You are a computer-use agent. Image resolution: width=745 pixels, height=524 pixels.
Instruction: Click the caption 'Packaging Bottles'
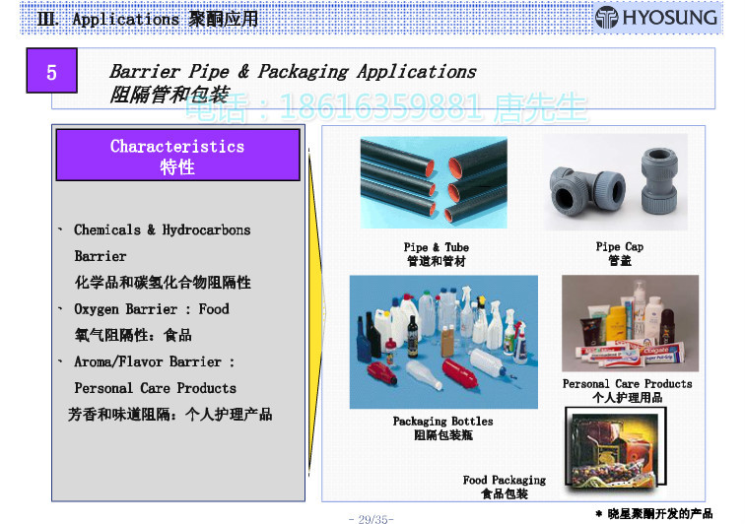pyautogui.click(x=442, y=422)
